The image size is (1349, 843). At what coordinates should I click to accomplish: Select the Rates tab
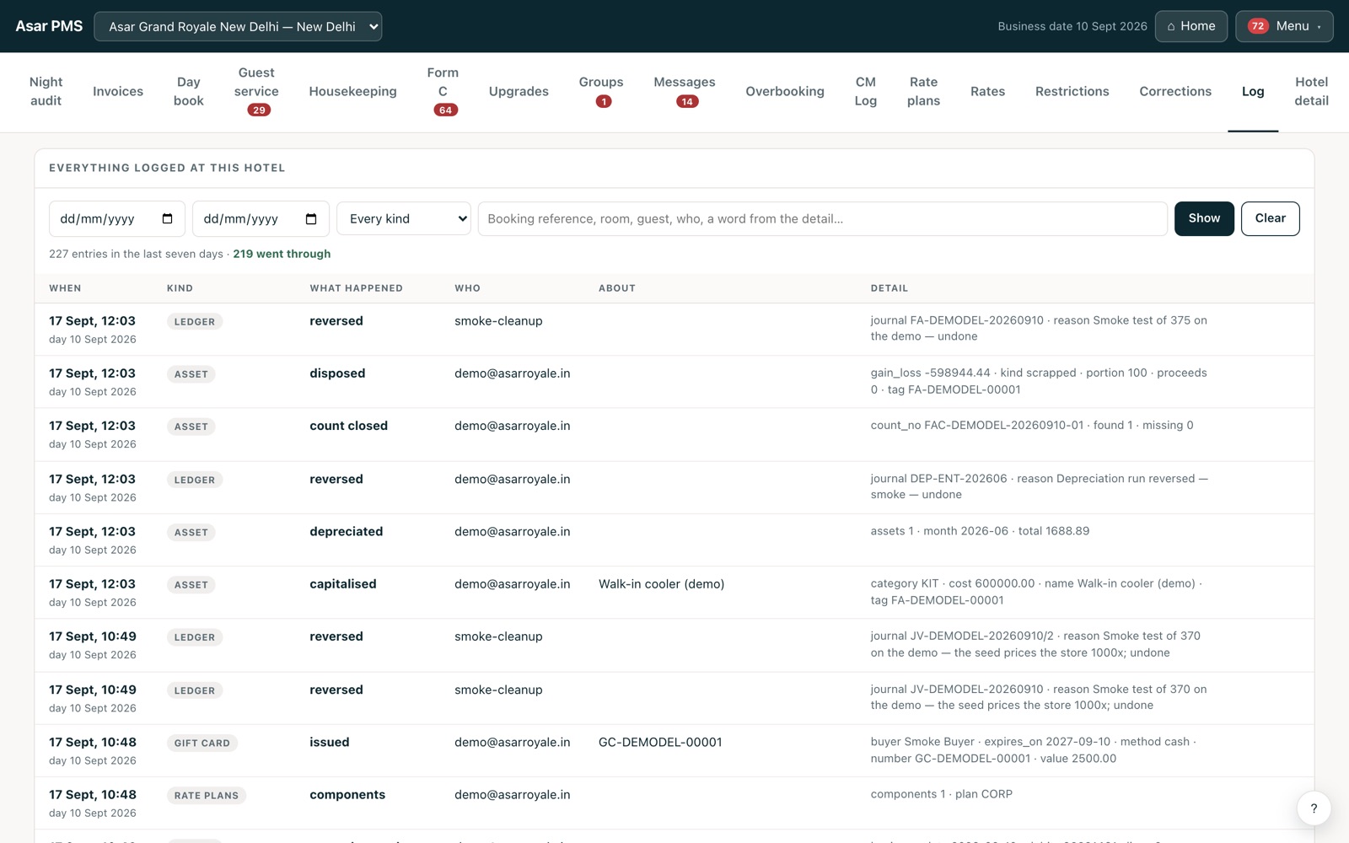point(987,91)
